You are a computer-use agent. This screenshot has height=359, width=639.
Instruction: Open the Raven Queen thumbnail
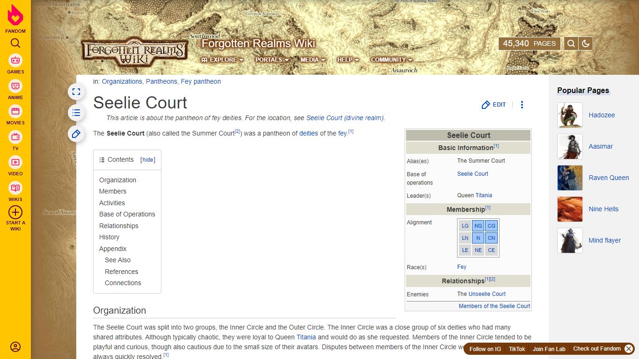coord(570,178)
